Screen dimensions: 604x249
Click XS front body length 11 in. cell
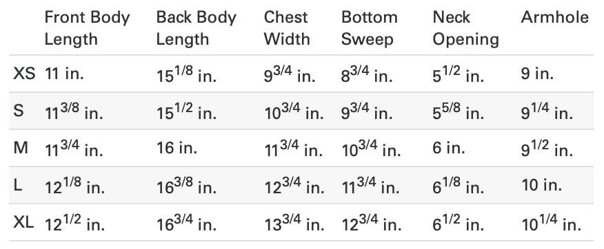(64, 73)
